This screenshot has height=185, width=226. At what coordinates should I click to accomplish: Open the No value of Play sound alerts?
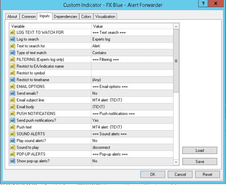point(132,141)
